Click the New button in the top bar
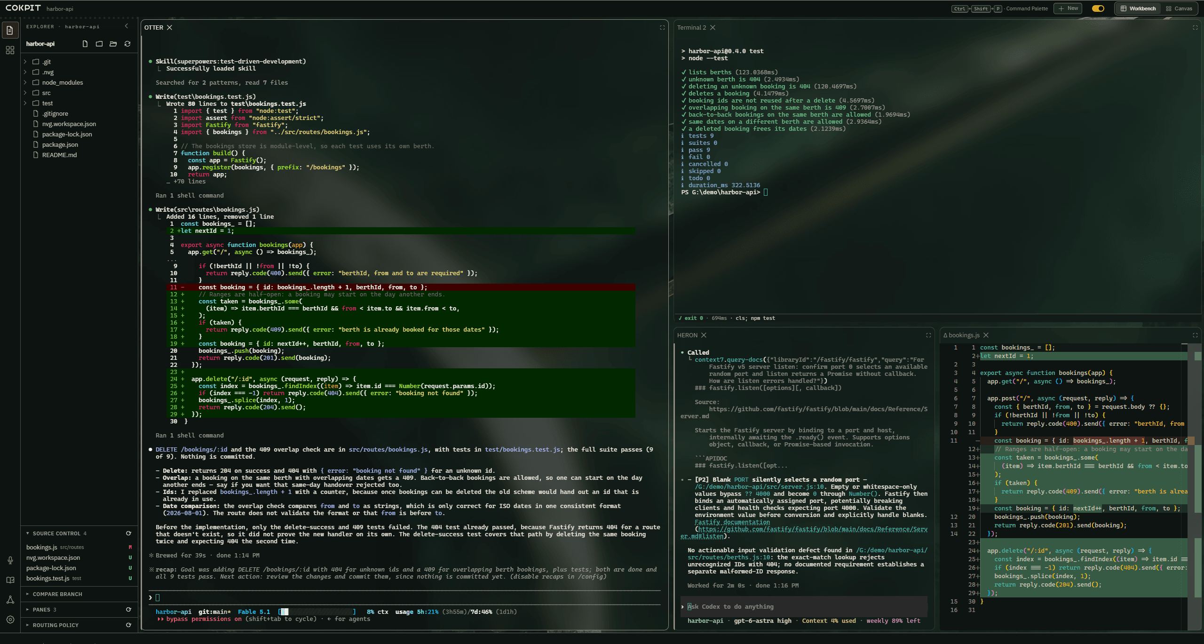The image size is (1204, 644). click(1068, 8)
